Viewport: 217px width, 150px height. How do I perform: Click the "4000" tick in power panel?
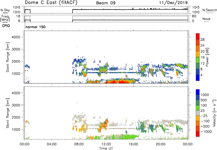tap(16, 37)
